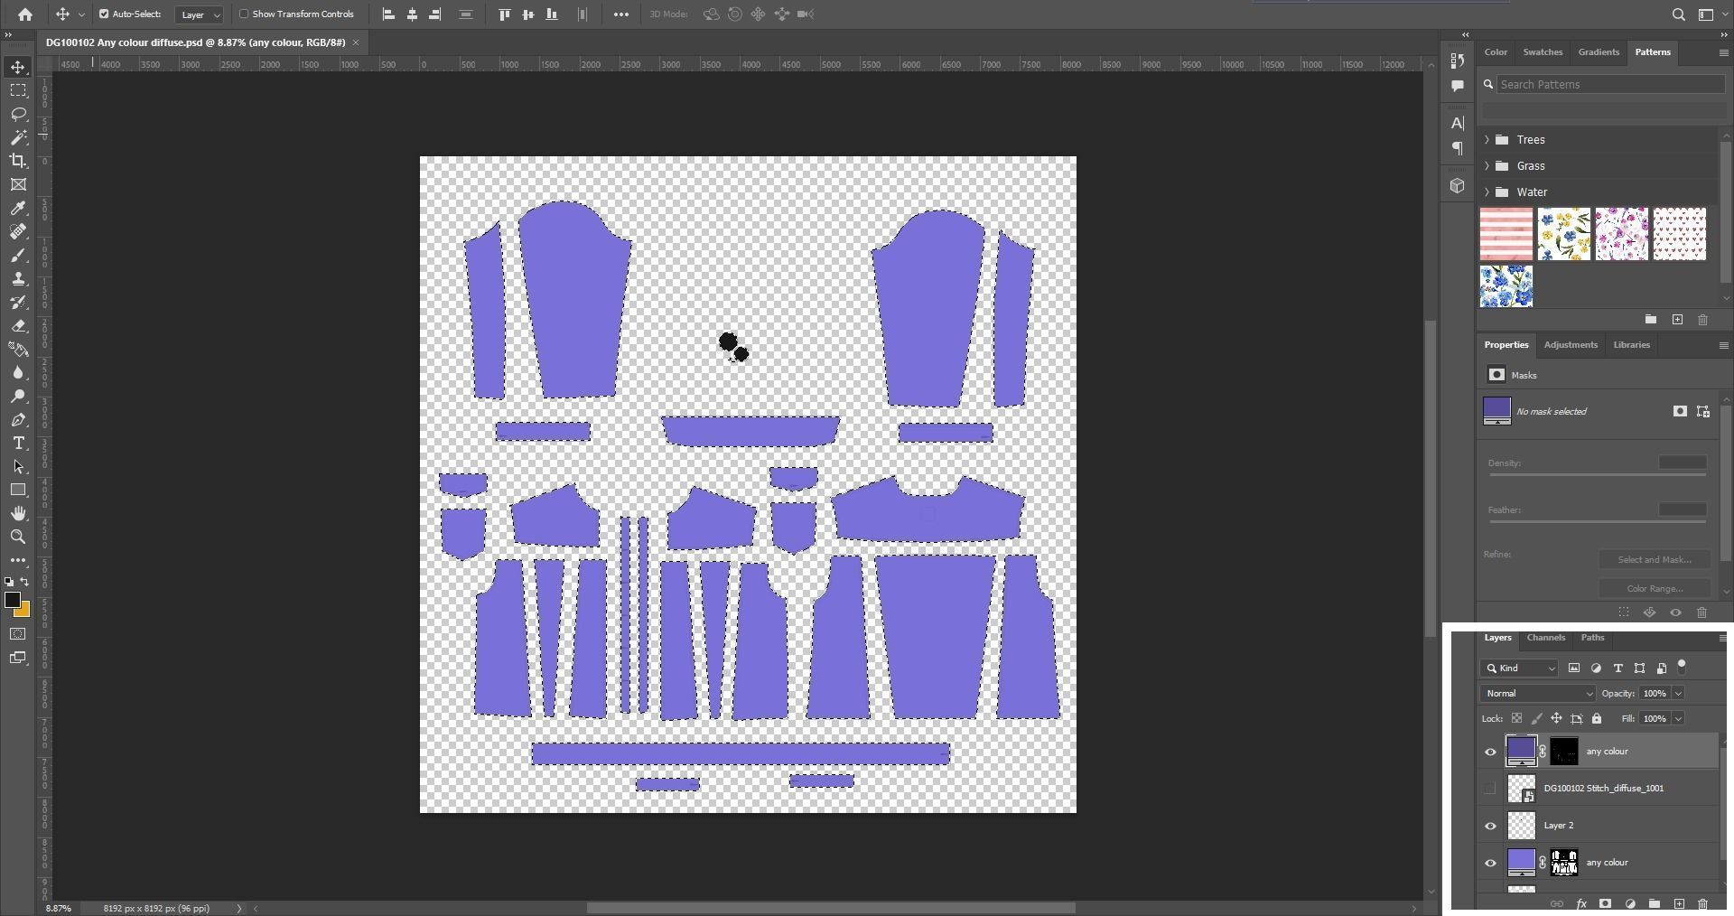
Task: Click the Select and Mask button
Action: click(x=1655, y=560)
